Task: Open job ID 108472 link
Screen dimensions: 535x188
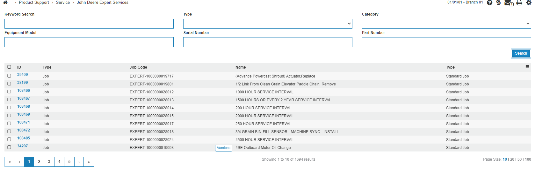Action: pyautogui.click(x=24, y=130)
